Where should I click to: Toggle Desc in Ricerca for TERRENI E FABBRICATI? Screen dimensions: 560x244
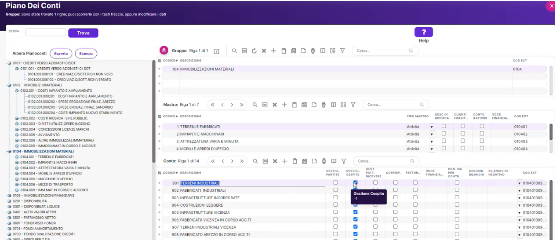[x=444, y=126]
